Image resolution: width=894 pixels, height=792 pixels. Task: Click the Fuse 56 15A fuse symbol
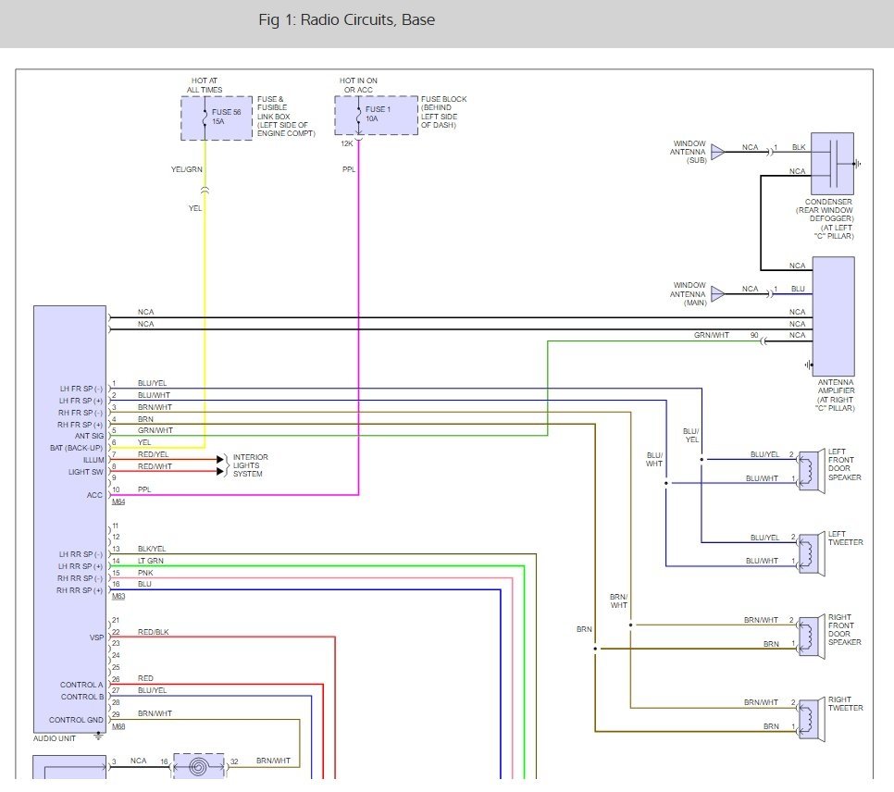[205, 118]
